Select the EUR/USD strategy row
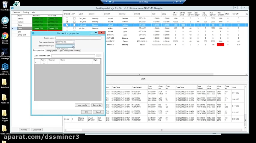 pyautogui.click(x=177, y=38)
